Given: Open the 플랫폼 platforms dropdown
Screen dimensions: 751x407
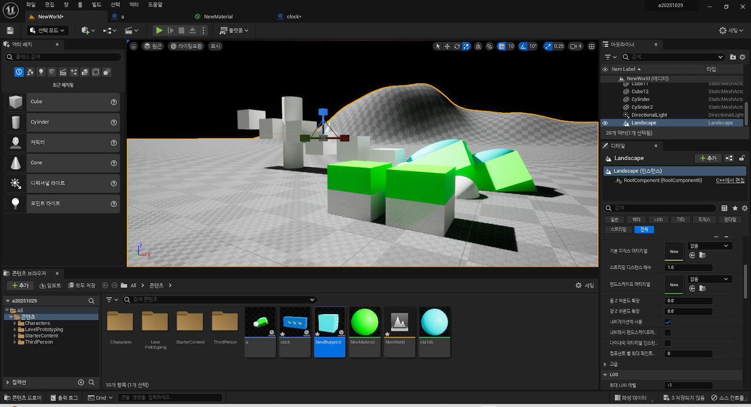Looking at the screenshot, I should point(234,31).
